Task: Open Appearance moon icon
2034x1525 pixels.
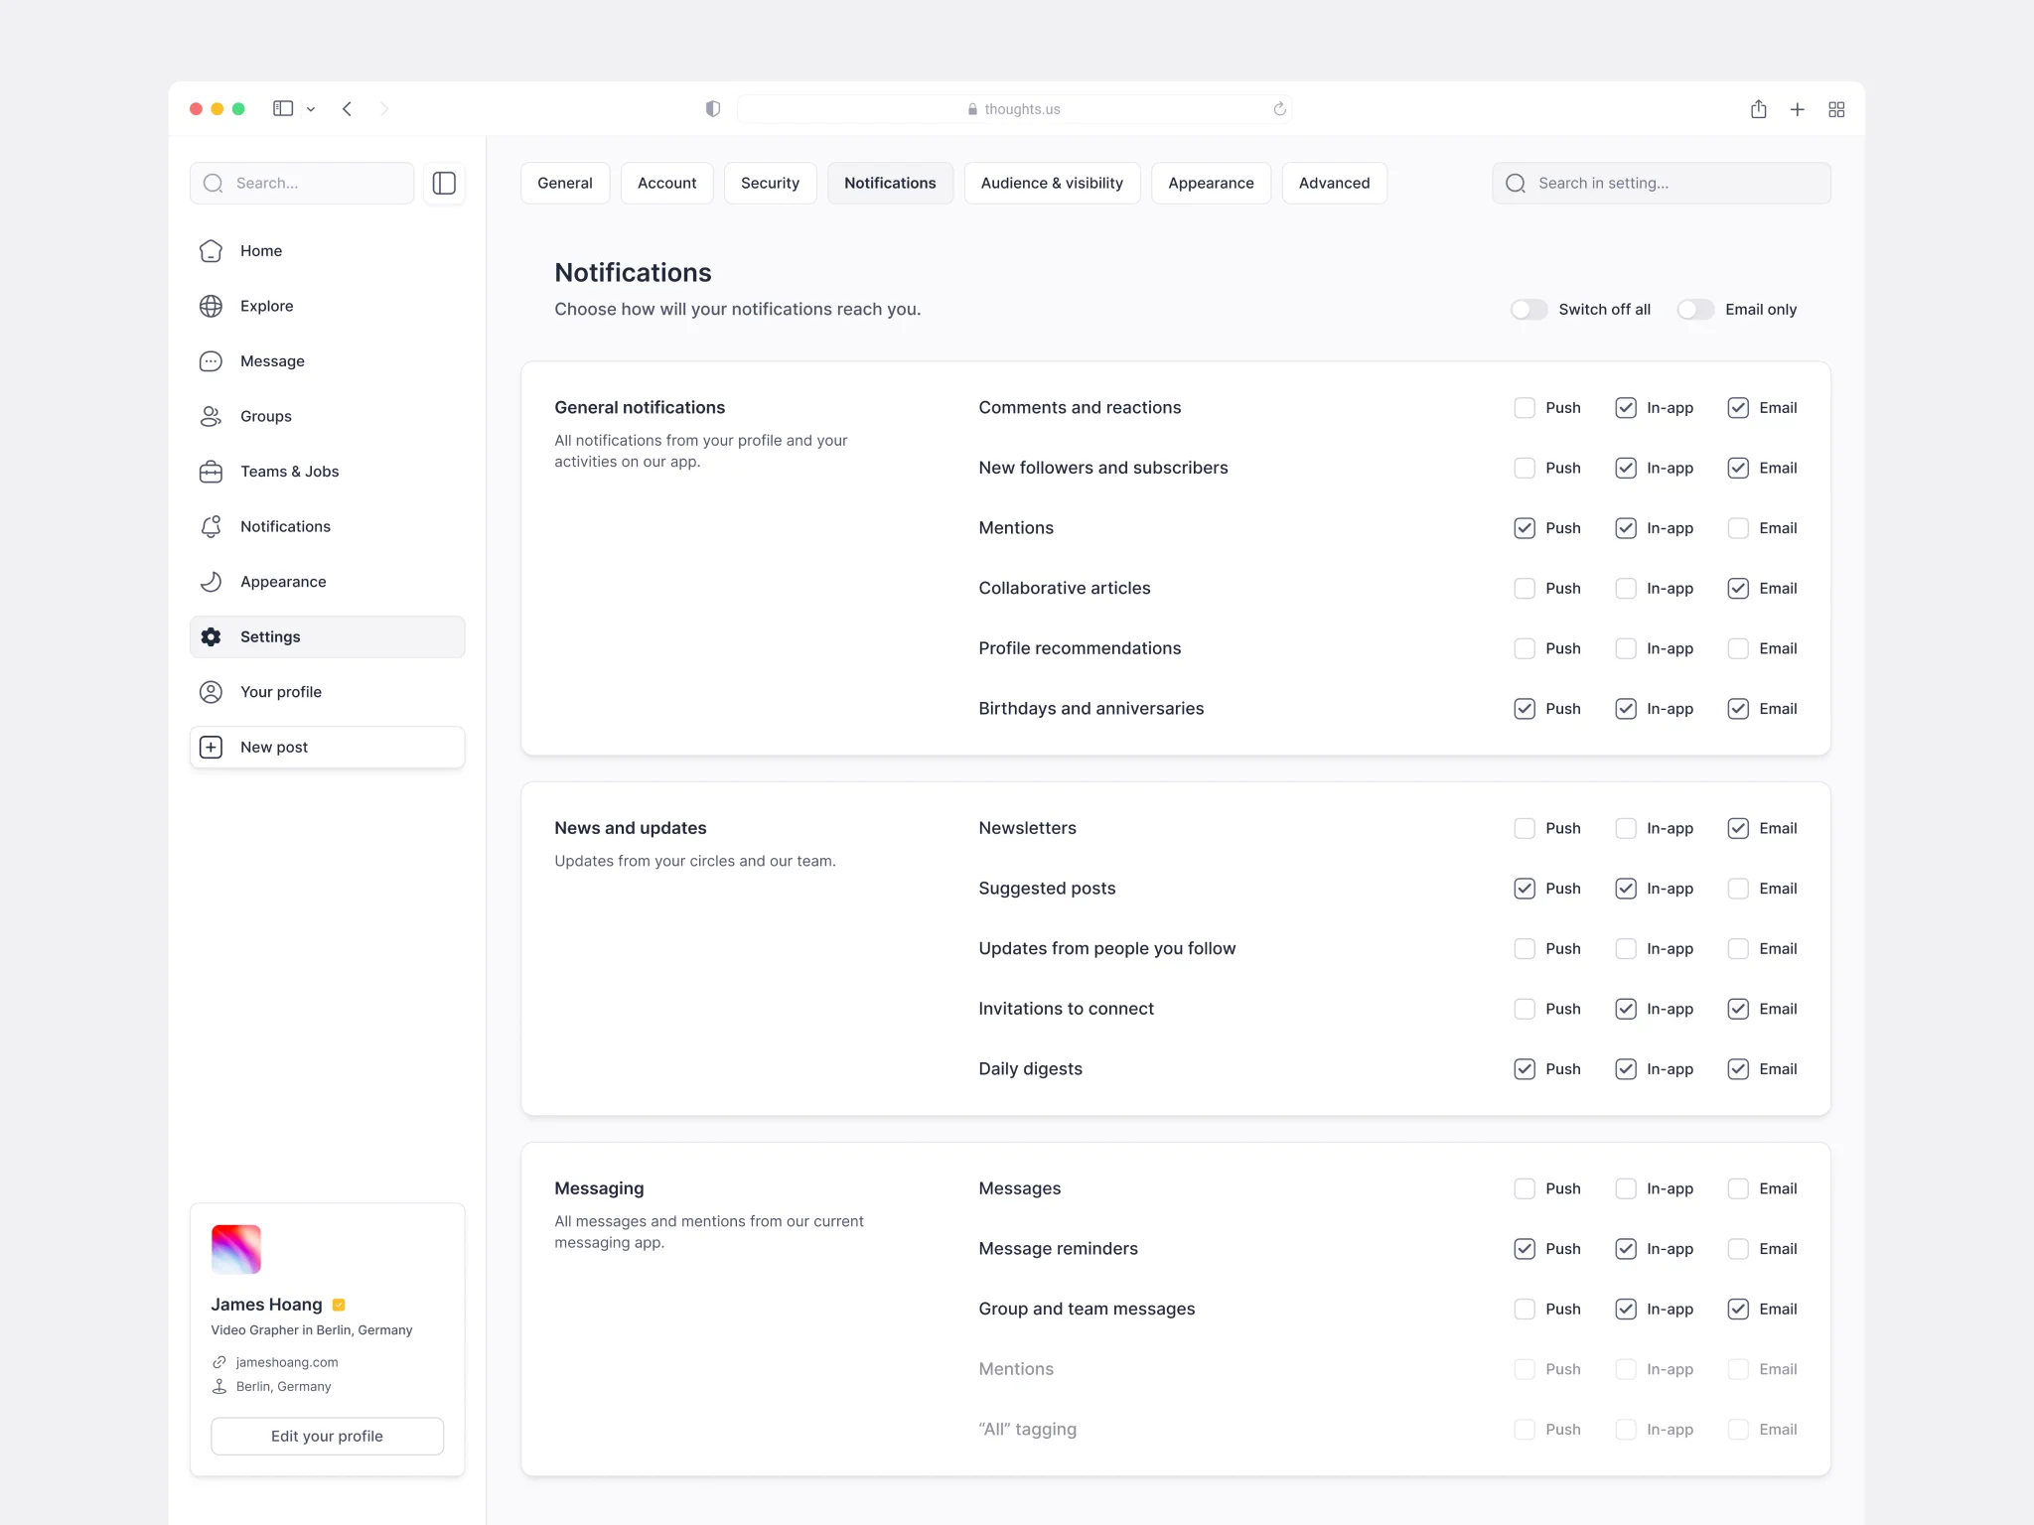Action: (x=211, y=582)
